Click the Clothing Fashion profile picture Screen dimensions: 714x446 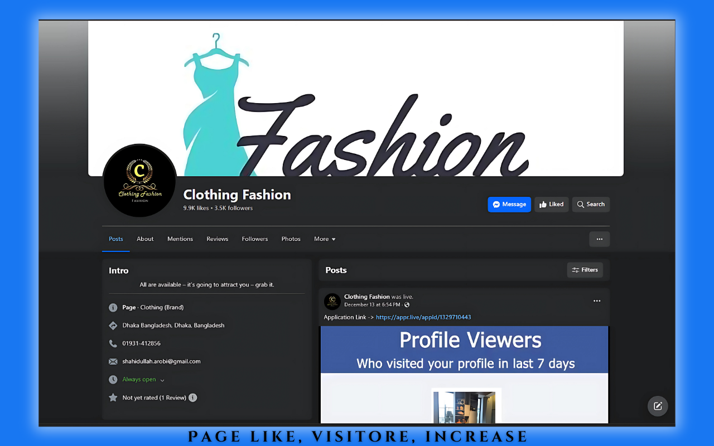point(140,180)
